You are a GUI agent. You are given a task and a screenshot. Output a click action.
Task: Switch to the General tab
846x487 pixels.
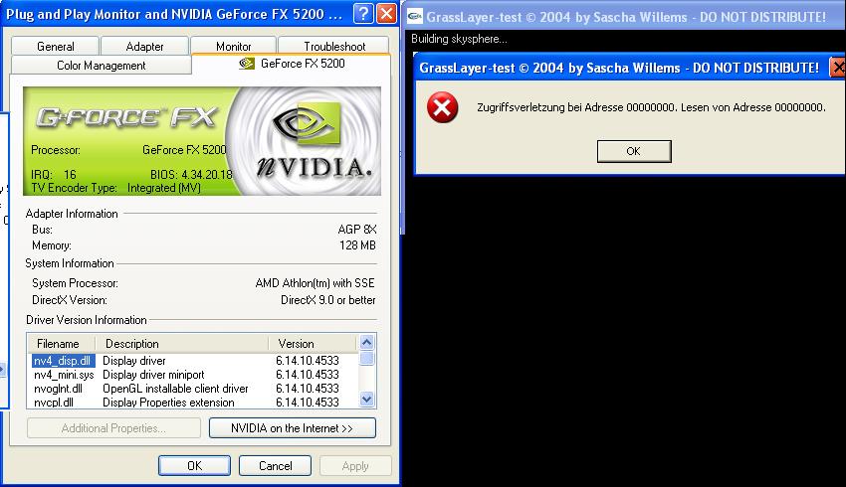point(56,46)
